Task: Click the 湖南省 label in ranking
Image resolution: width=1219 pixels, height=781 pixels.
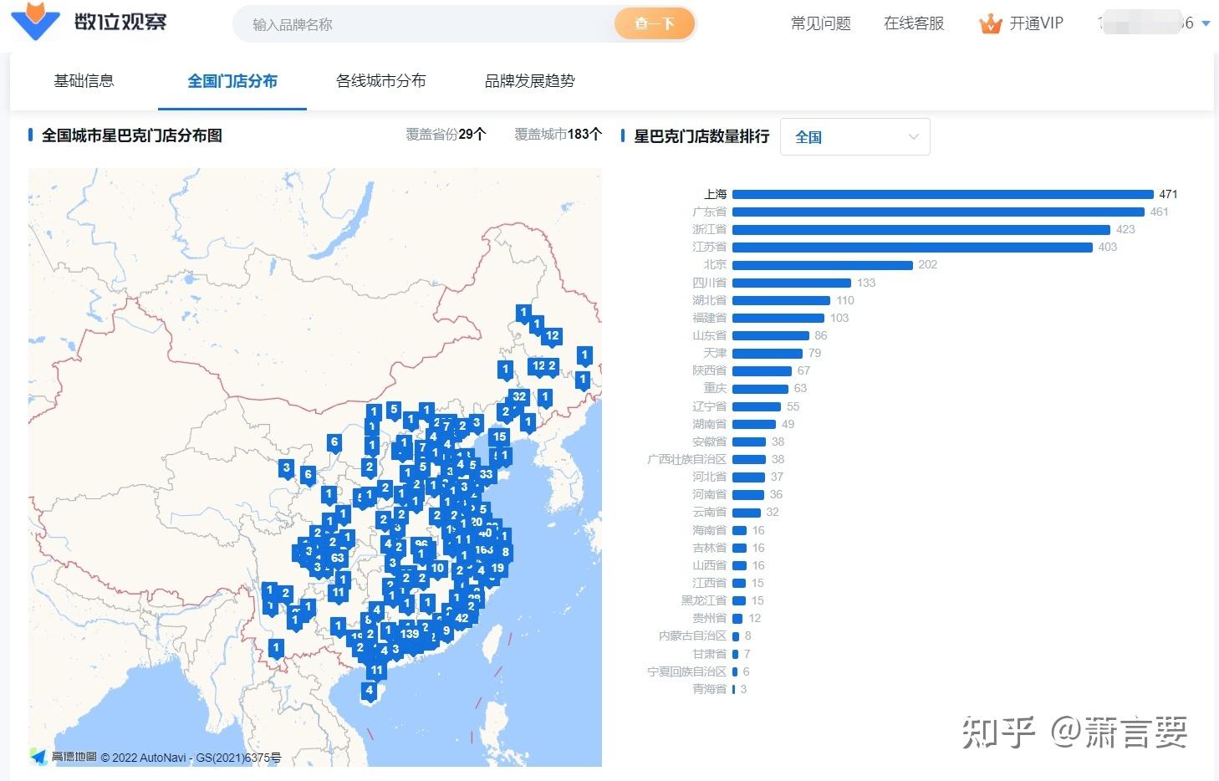Action: pyautogui.click(x=709, y=424)
